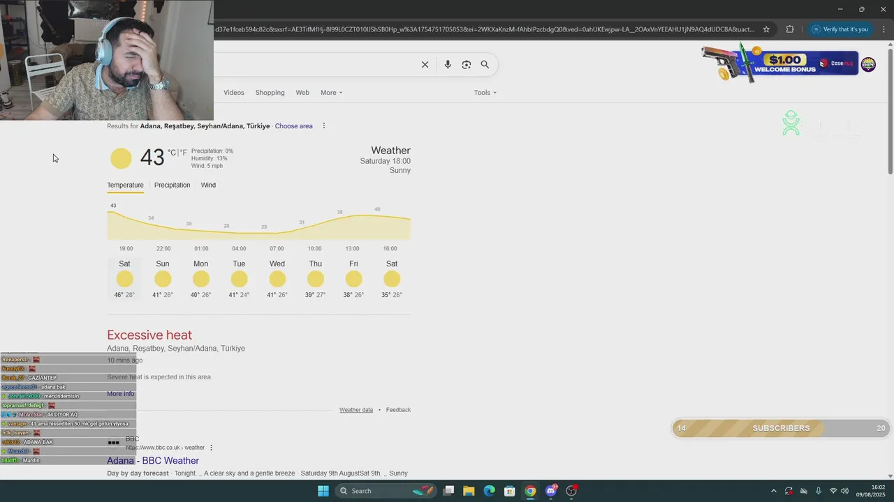This screenshot has width=894, height=502.
Task: Expand the Tools dropdown
Action: point(485,93)
